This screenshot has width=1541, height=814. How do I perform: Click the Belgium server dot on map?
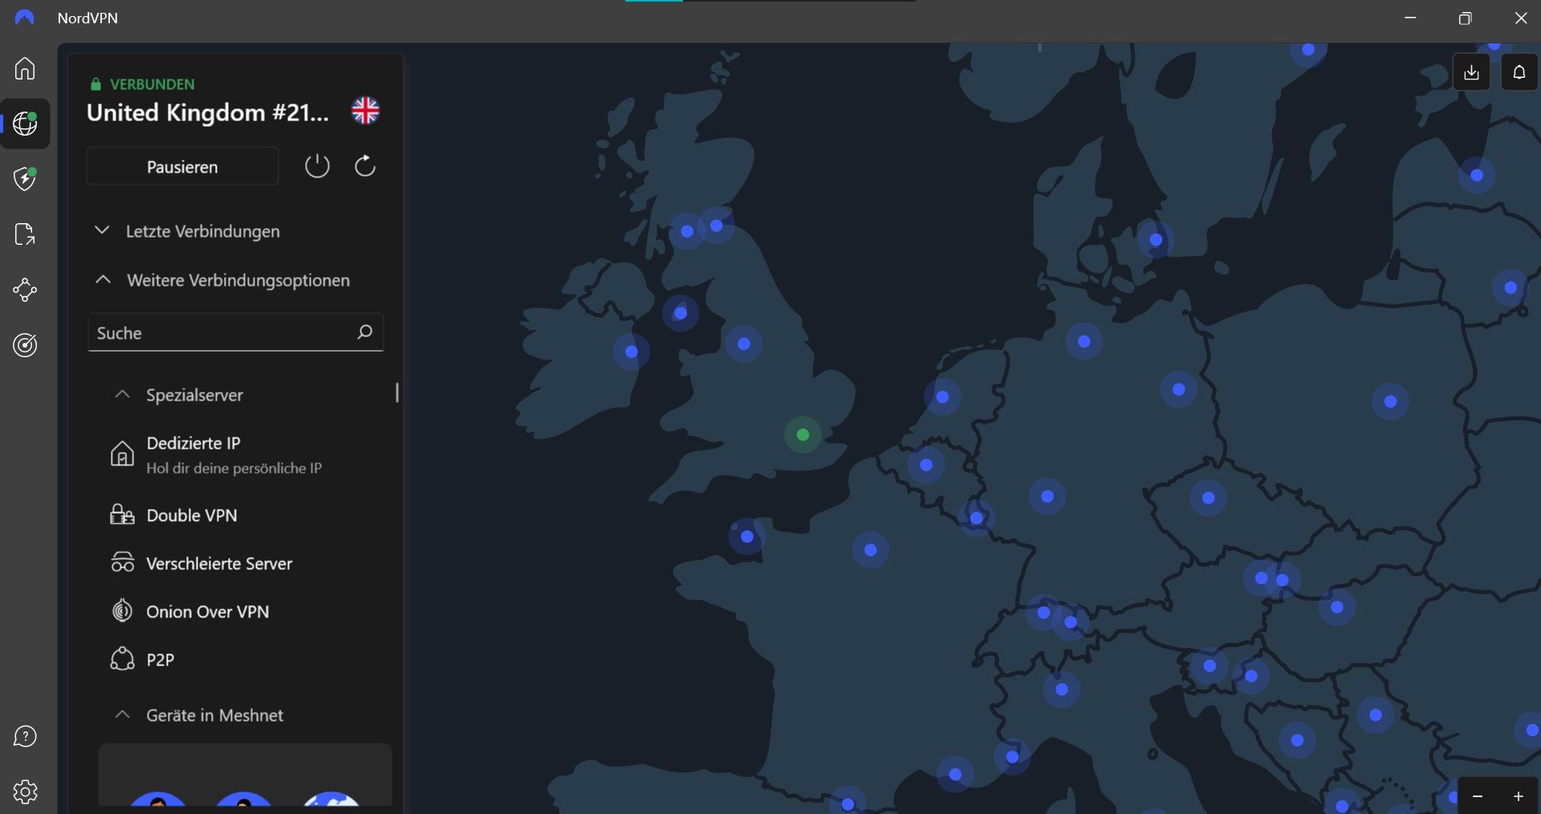coord(926,465)
